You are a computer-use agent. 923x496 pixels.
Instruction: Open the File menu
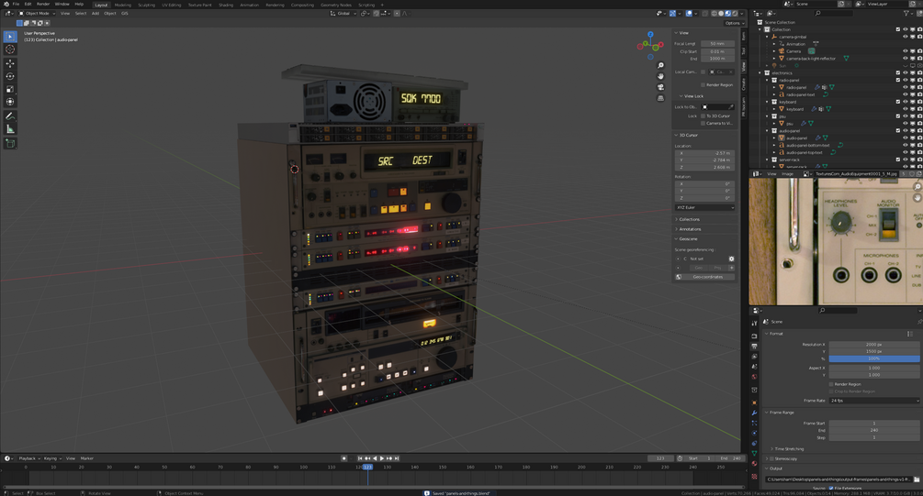click(16, 4)
